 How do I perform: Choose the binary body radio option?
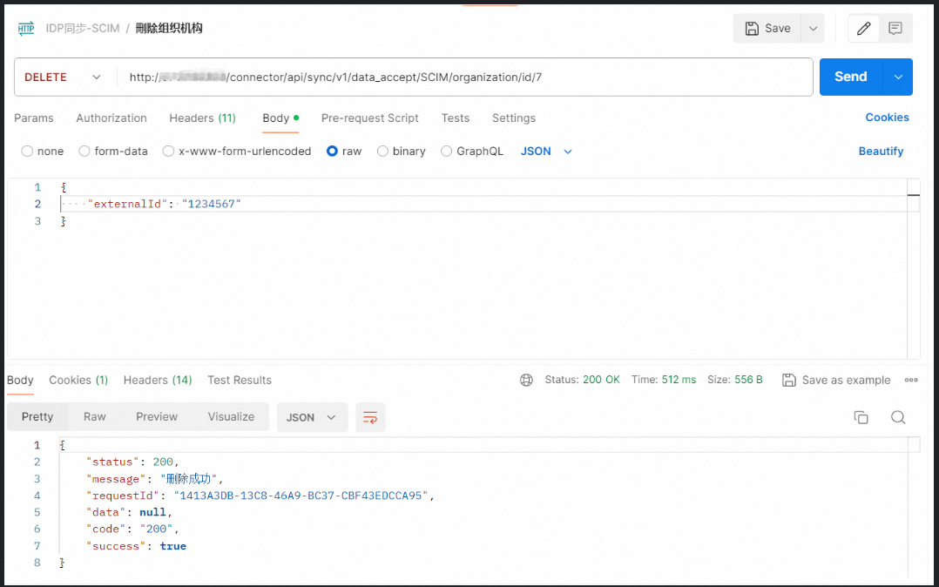click(x=382, y=152)
